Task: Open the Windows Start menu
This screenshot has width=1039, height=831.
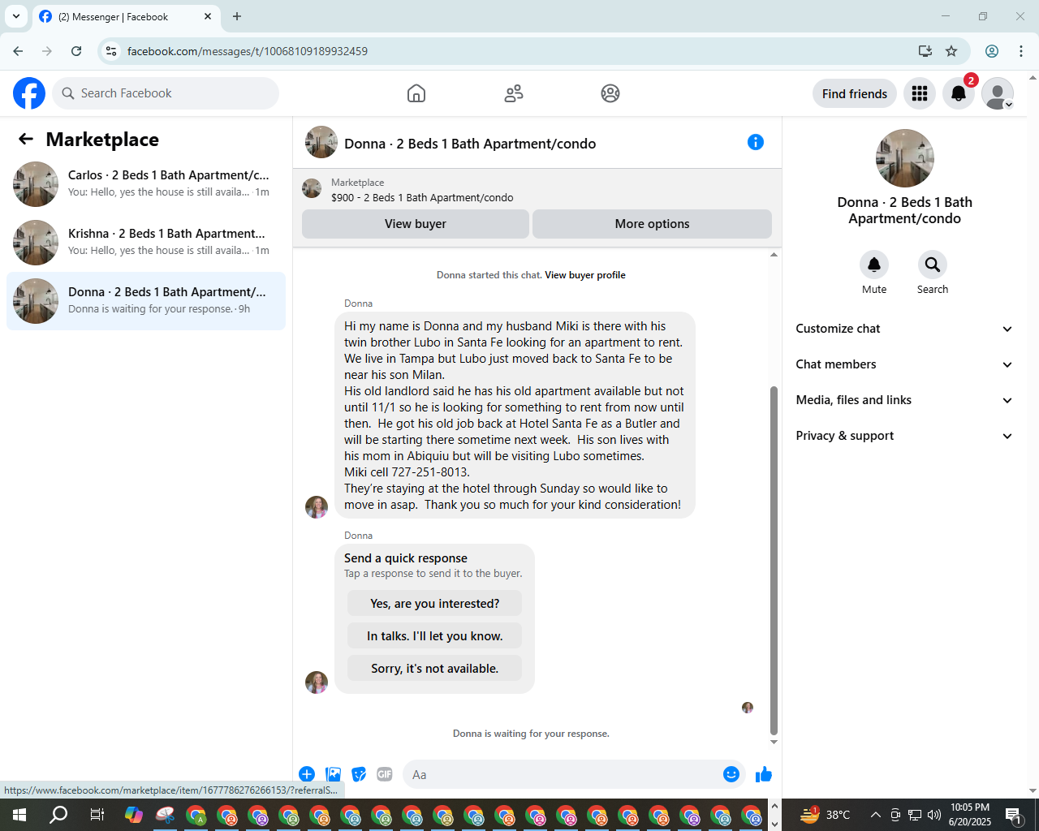Action: pos(19,815)
